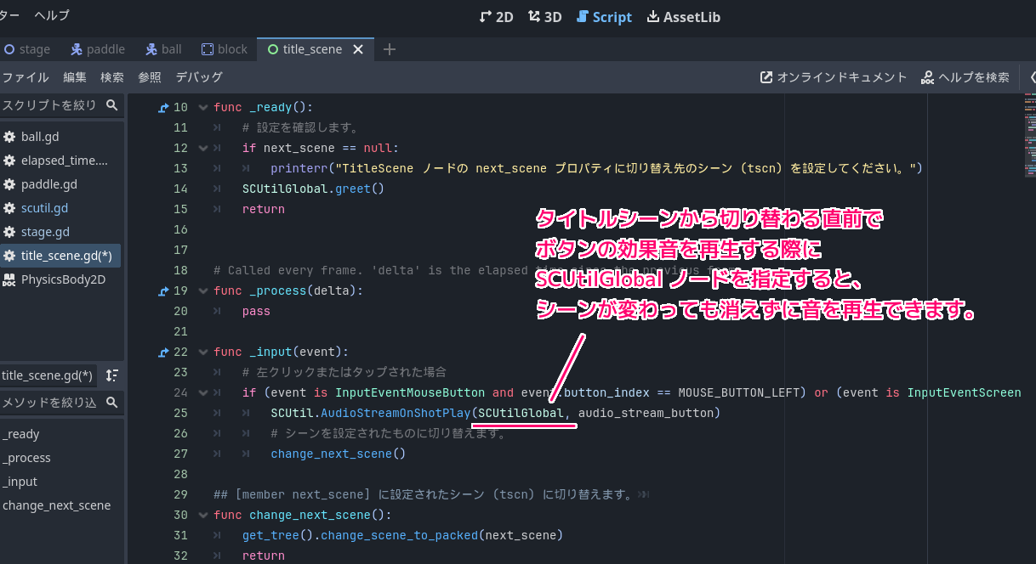Click the script filter magnifier icon

[111, 105]
